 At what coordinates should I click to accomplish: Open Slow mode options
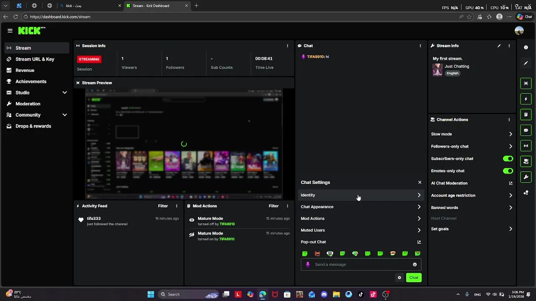[472, 134]
